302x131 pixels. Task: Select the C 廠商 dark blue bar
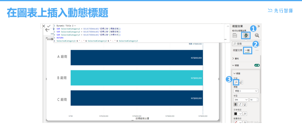tap(137, 98)
